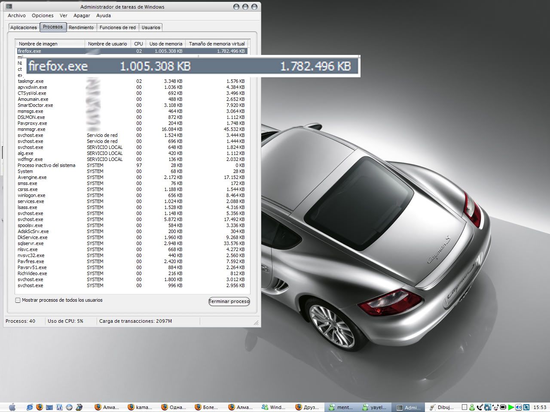Open the Apagar menu
The width and height of the screenshot is (550, 412).
click(82, 15)
